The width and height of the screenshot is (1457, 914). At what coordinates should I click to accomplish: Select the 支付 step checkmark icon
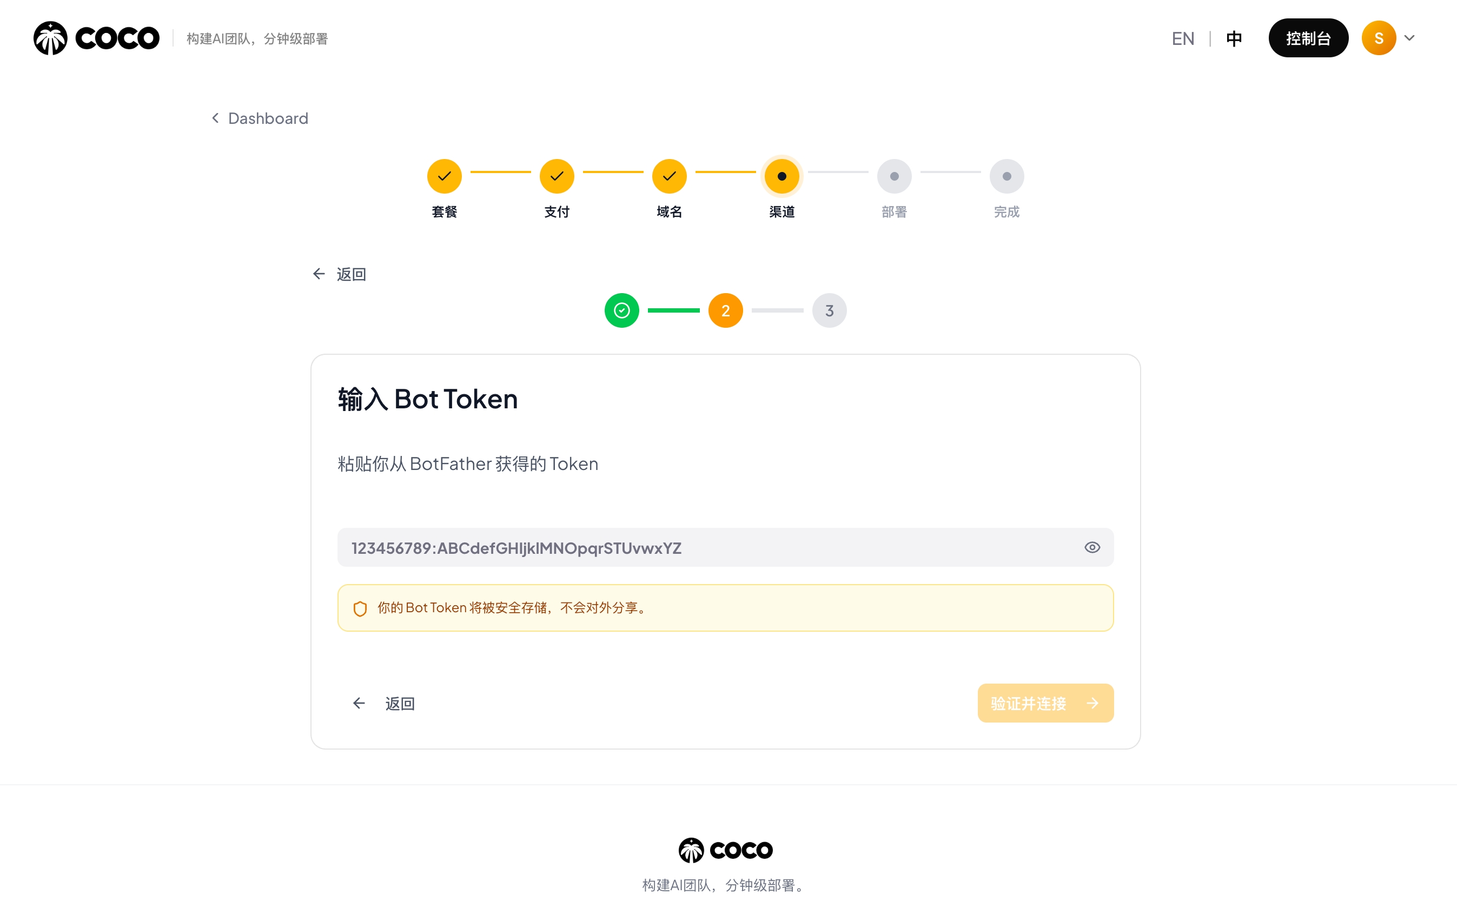coord(556,176)
